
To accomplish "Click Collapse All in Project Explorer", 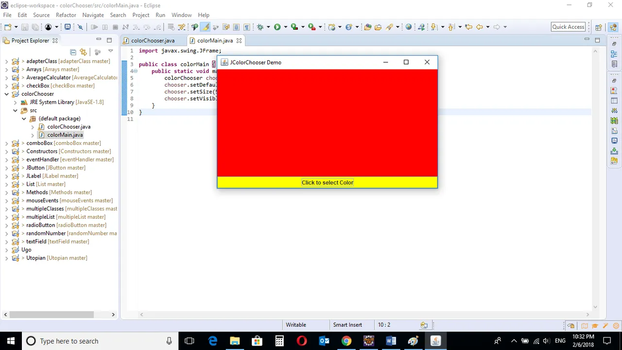I will point(73,52).
